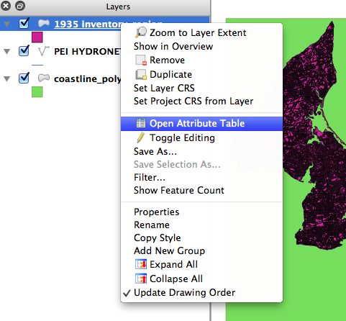Click the Zoom to Layer Extent magnifier icon
Screen dimensions: 346x321
[141, 32]
